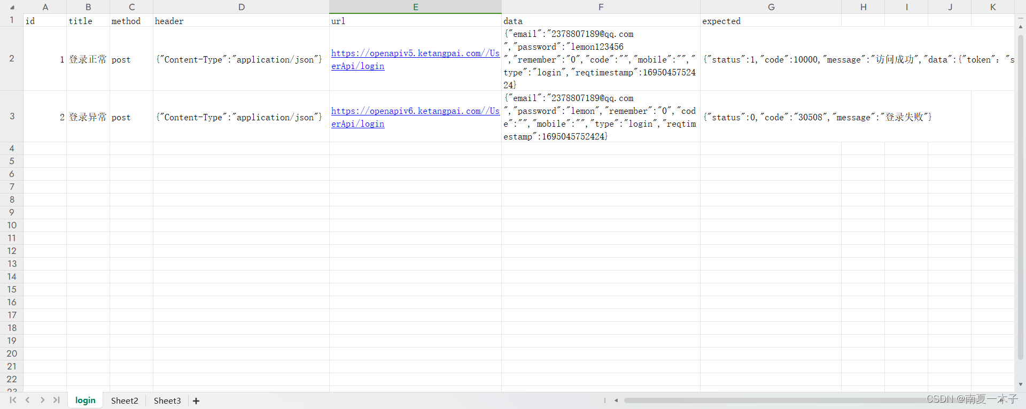This screenshot has width=1026, height=409.
Task: Select column J header
Action: pos(950,7)
